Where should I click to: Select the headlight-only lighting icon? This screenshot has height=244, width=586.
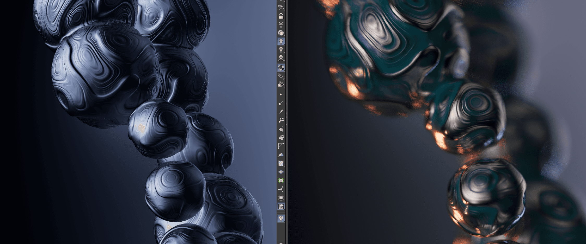point(281,33)
